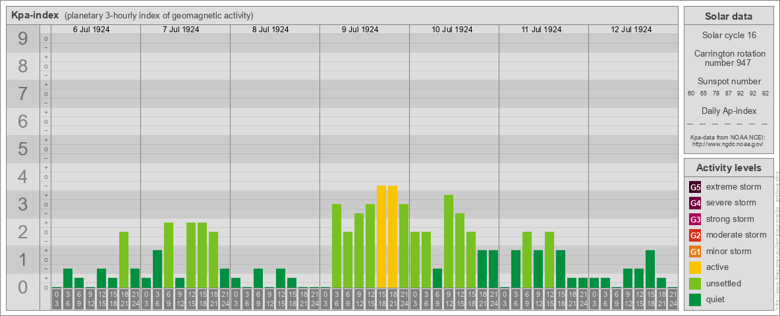This screenshot has height=316, width=780.
Task: Select the yellow active level swatch
Action: point(695,267)
